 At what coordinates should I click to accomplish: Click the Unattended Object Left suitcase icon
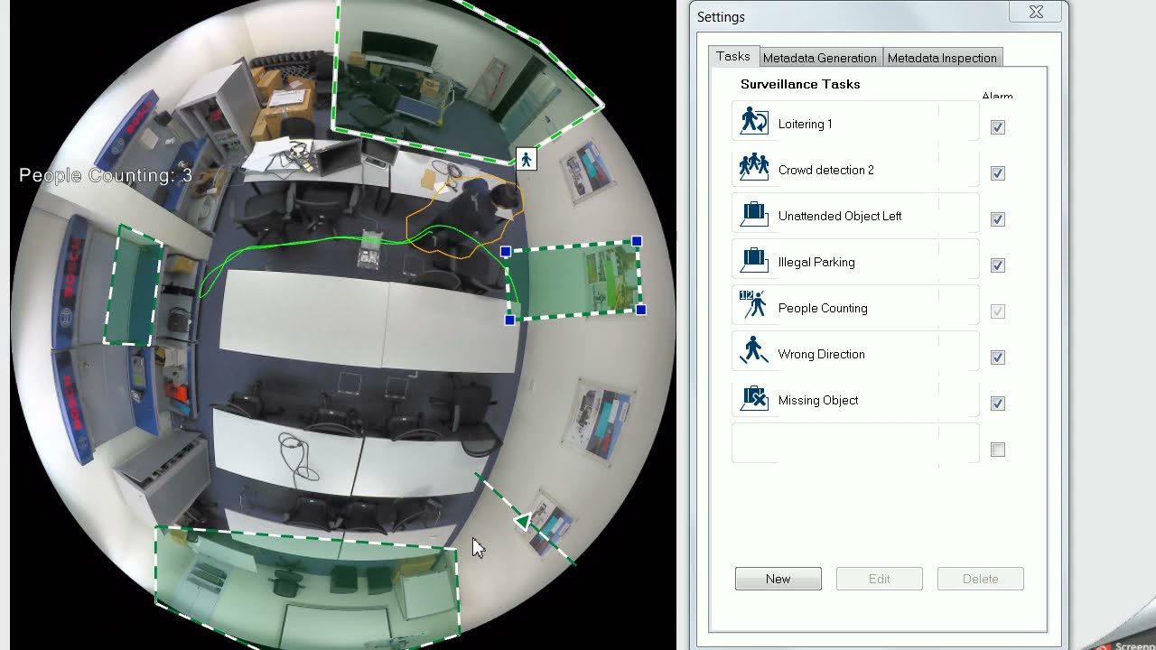point(753,213)
